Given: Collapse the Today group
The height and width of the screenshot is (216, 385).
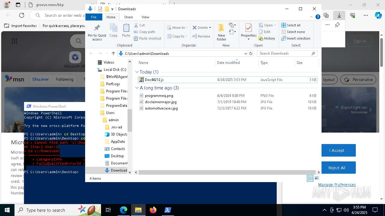Looking at the screenshot, I should point(137,72).
